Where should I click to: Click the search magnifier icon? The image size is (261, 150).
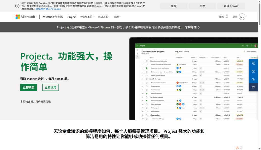click(x=227, y=17)
